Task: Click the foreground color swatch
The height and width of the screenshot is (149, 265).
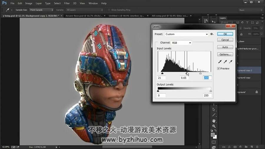Action: pyautogui.click(x=213, y=135)
